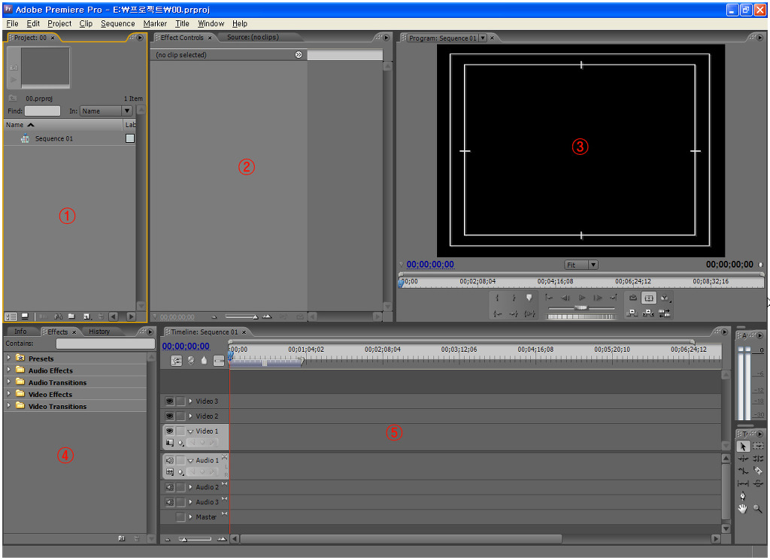Viewport: 770px width, 560px height.
Task: Click the Snap icon in Timeline
Action: 177,361
